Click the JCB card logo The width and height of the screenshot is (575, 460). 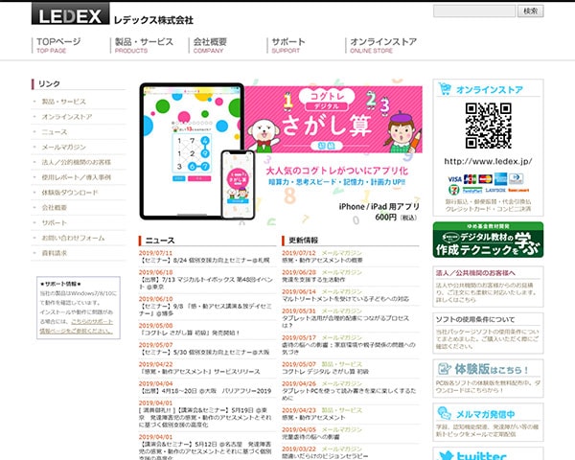pos(470,179)
